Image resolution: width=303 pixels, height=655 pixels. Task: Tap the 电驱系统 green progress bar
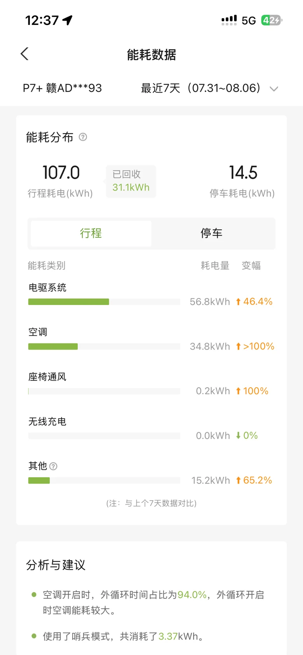point(69,302)
